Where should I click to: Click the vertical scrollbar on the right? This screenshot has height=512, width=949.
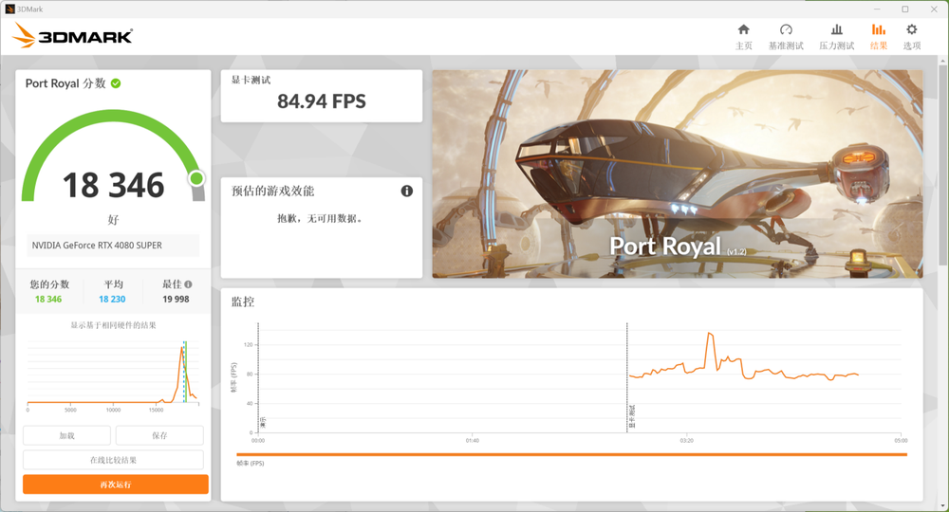pos(943,165)
